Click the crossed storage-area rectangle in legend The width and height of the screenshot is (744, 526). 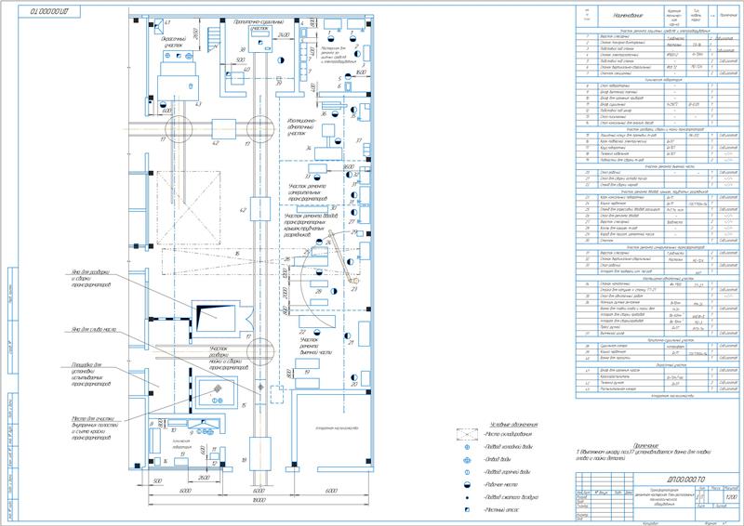point(467,434)
